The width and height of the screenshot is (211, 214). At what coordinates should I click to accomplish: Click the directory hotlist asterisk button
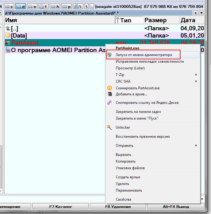[x=196, y=13]
